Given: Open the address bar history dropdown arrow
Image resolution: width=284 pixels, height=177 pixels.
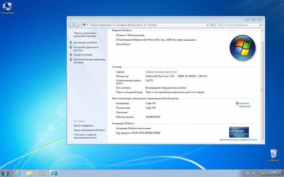Looking at the screenshot, I should click(208, 25).
